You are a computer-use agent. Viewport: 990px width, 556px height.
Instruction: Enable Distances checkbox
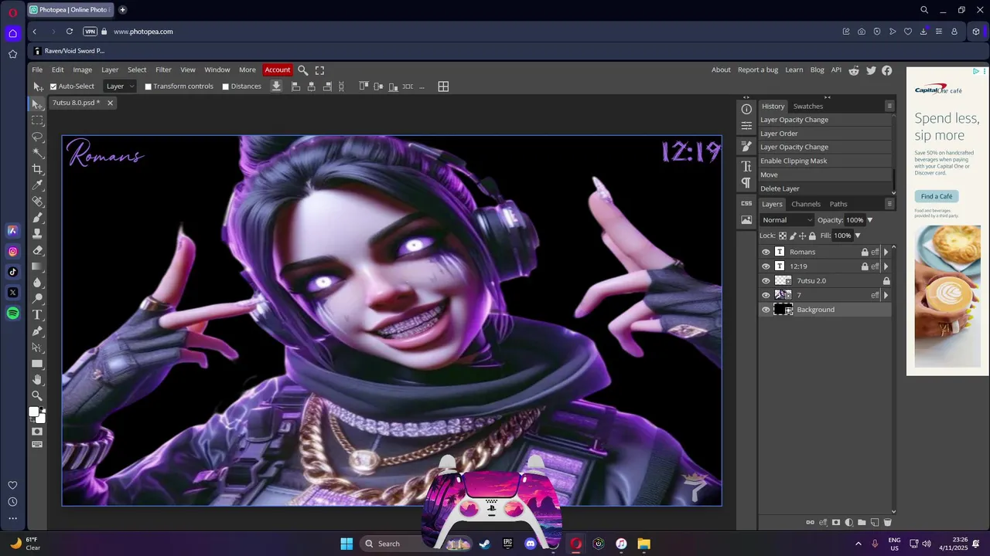tap(225, 86)
